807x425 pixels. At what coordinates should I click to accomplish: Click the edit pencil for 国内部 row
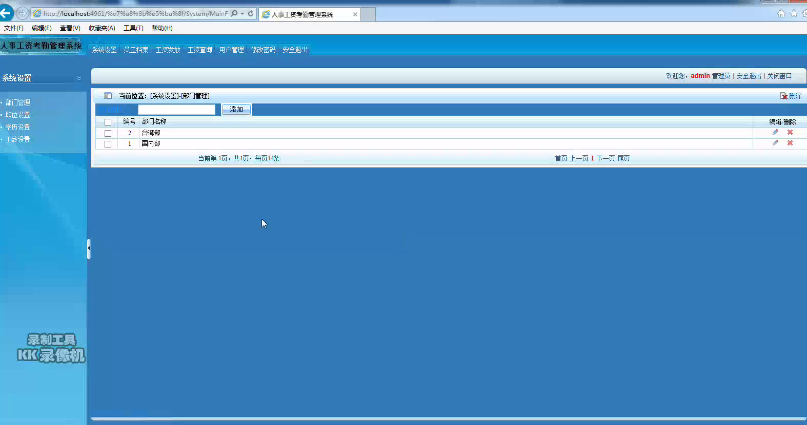tap(775, 143)
